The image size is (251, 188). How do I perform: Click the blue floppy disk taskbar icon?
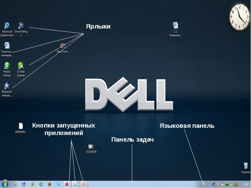[24, 184]
